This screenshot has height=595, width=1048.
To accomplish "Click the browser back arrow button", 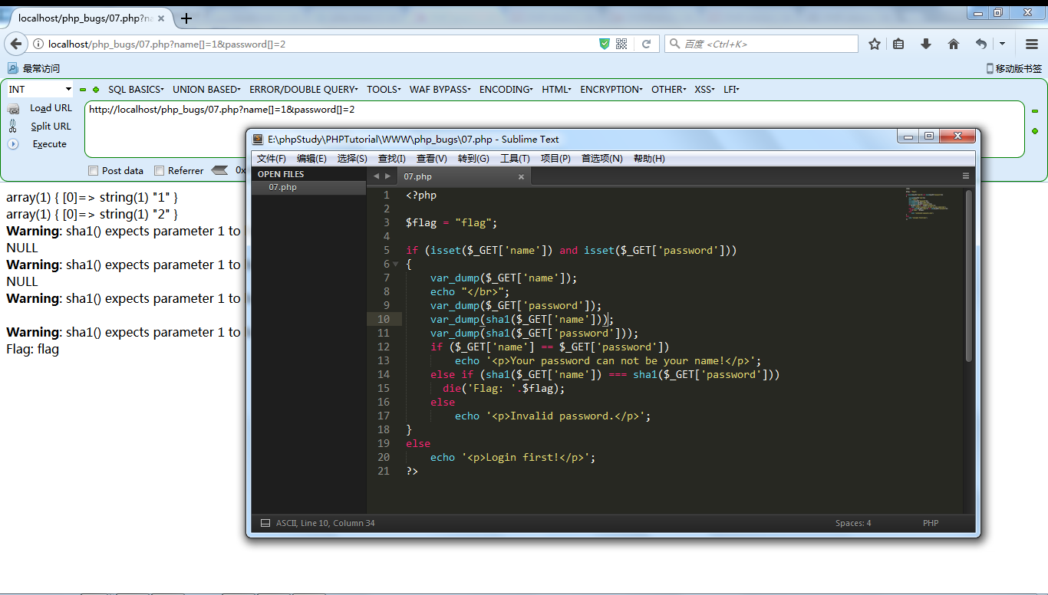I will 15,44.
